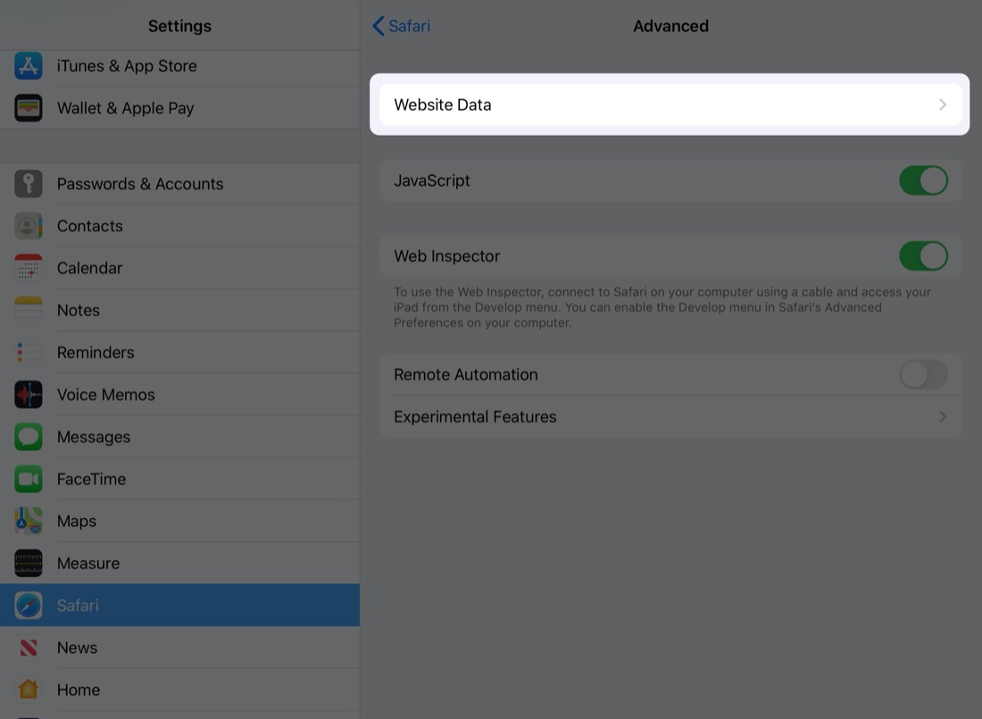Disable the JavaScript toggle
982x719 pixels.
tap(923, 180)
